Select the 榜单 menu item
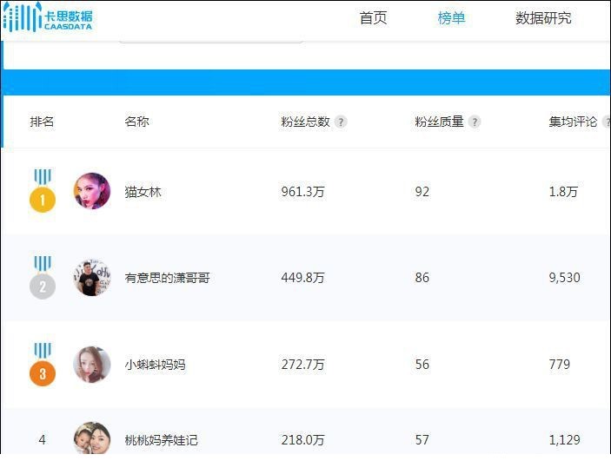 tap(451, 18)
